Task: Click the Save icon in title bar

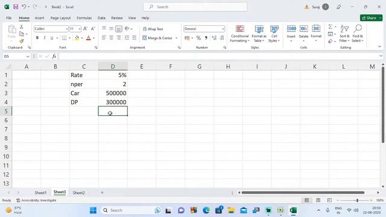Action: (16, 7)
